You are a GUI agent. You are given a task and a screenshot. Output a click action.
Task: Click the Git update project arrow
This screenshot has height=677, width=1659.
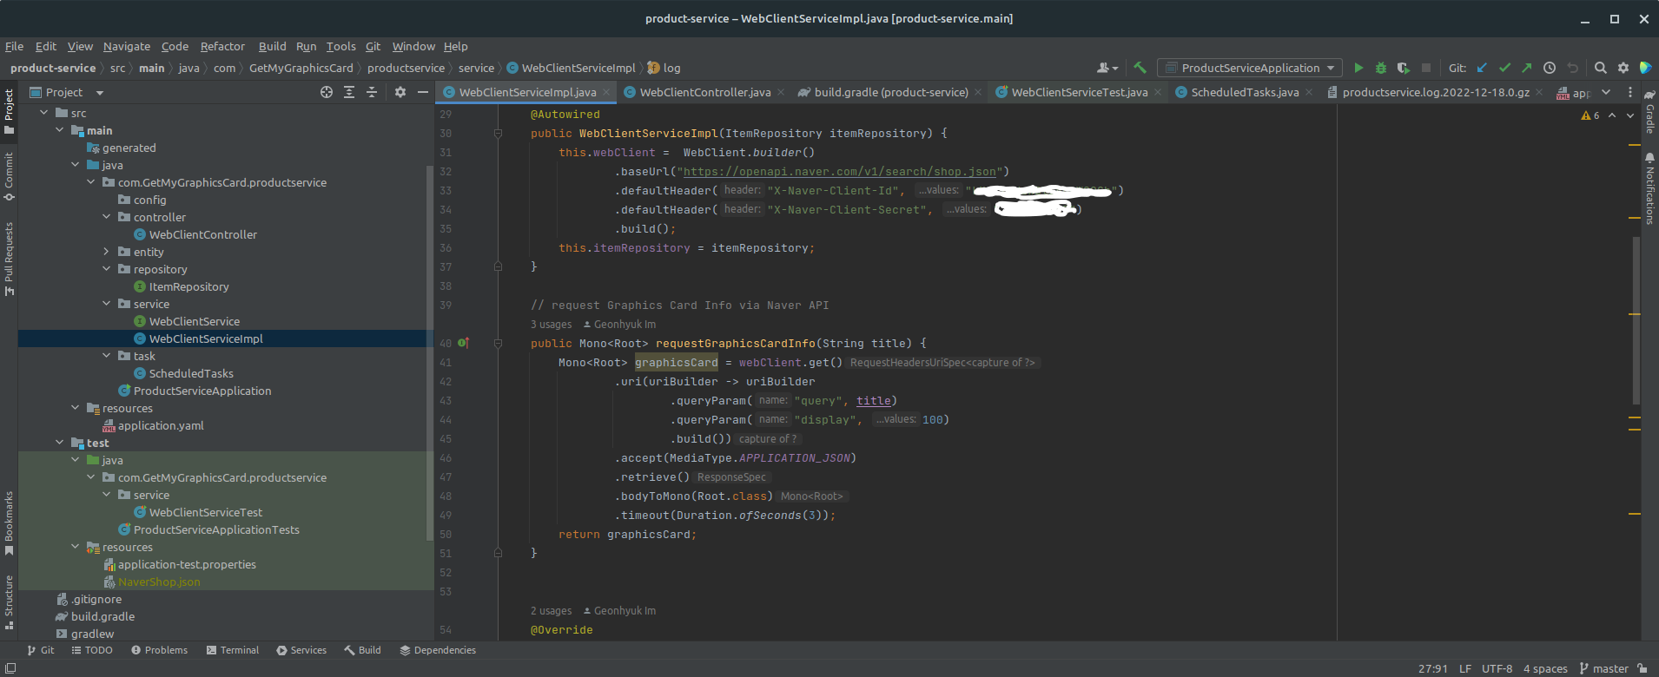tap(1482, 68)
